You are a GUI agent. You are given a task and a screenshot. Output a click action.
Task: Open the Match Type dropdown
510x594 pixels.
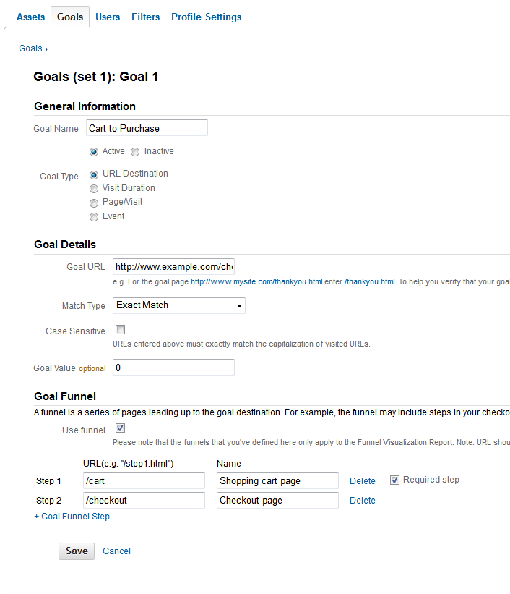click(x=179, y=305)
